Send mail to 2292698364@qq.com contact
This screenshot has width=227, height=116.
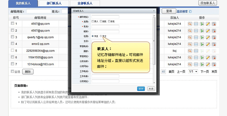point(196,51)
